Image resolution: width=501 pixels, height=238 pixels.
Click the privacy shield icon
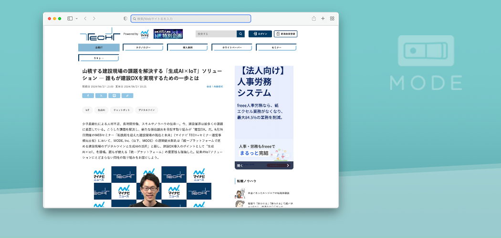tap(125, 19)
